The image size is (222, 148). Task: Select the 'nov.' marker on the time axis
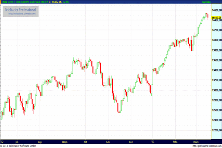point(108,141)
